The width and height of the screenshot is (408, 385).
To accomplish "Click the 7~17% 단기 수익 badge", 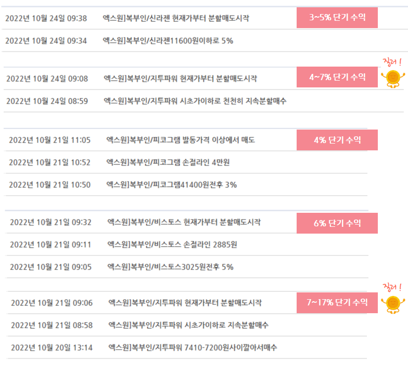I will click(337, 303).
